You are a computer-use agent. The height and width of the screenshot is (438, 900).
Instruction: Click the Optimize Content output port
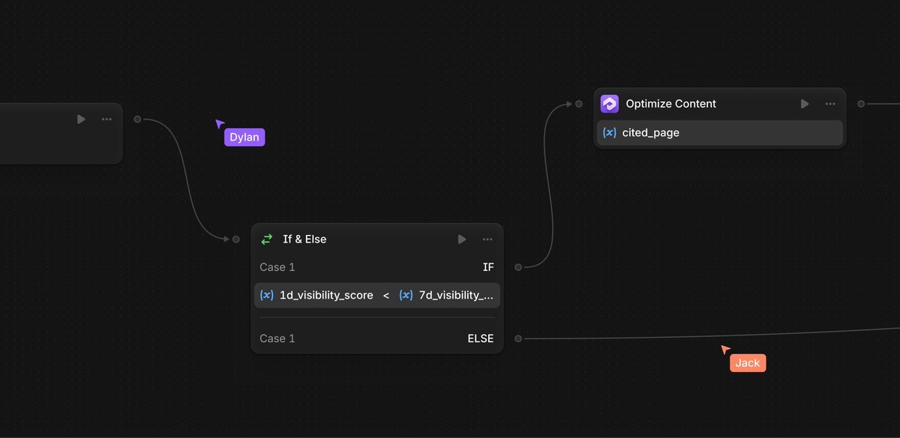coord(861,104)
